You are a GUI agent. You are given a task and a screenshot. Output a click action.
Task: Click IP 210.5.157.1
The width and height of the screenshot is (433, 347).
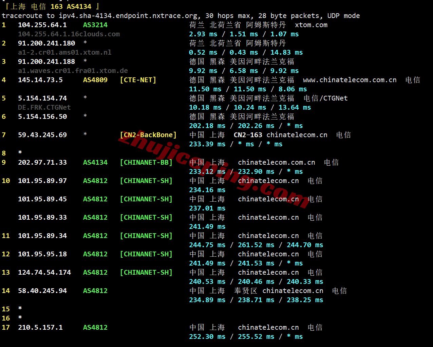pos(40,328)
